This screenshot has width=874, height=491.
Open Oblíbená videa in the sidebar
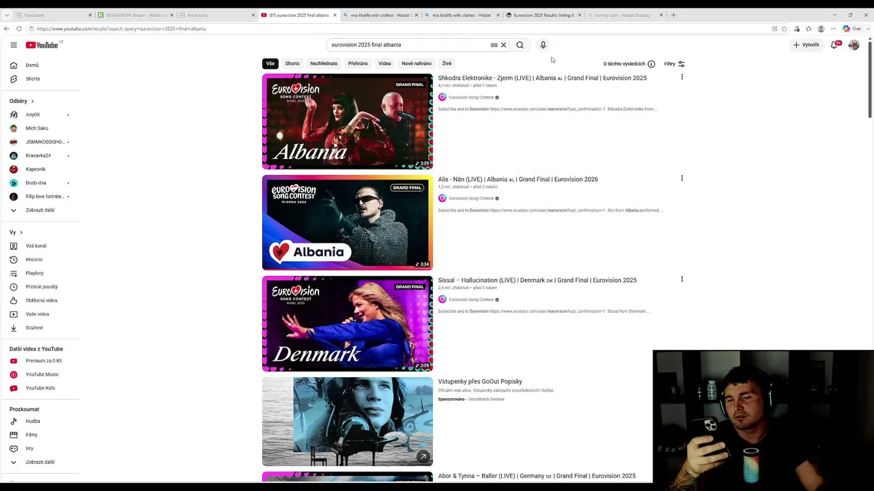click(40, 301)
